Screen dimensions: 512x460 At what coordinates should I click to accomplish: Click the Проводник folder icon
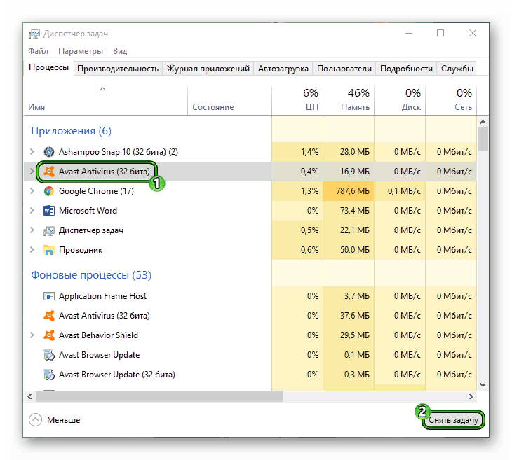[49, 250]
